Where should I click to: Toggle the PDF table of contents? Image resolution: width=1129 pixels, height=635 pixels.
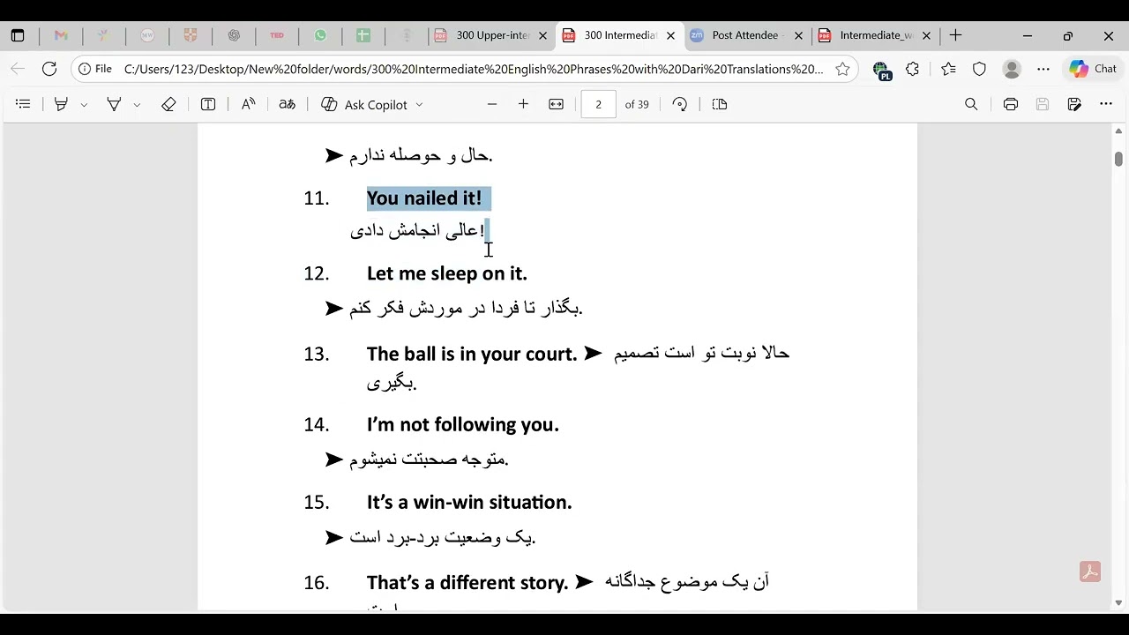[23, 104]
